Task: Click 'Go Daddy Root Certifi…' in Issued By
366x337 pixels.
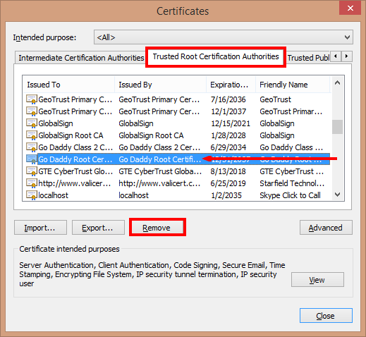Action: (160, 159)
